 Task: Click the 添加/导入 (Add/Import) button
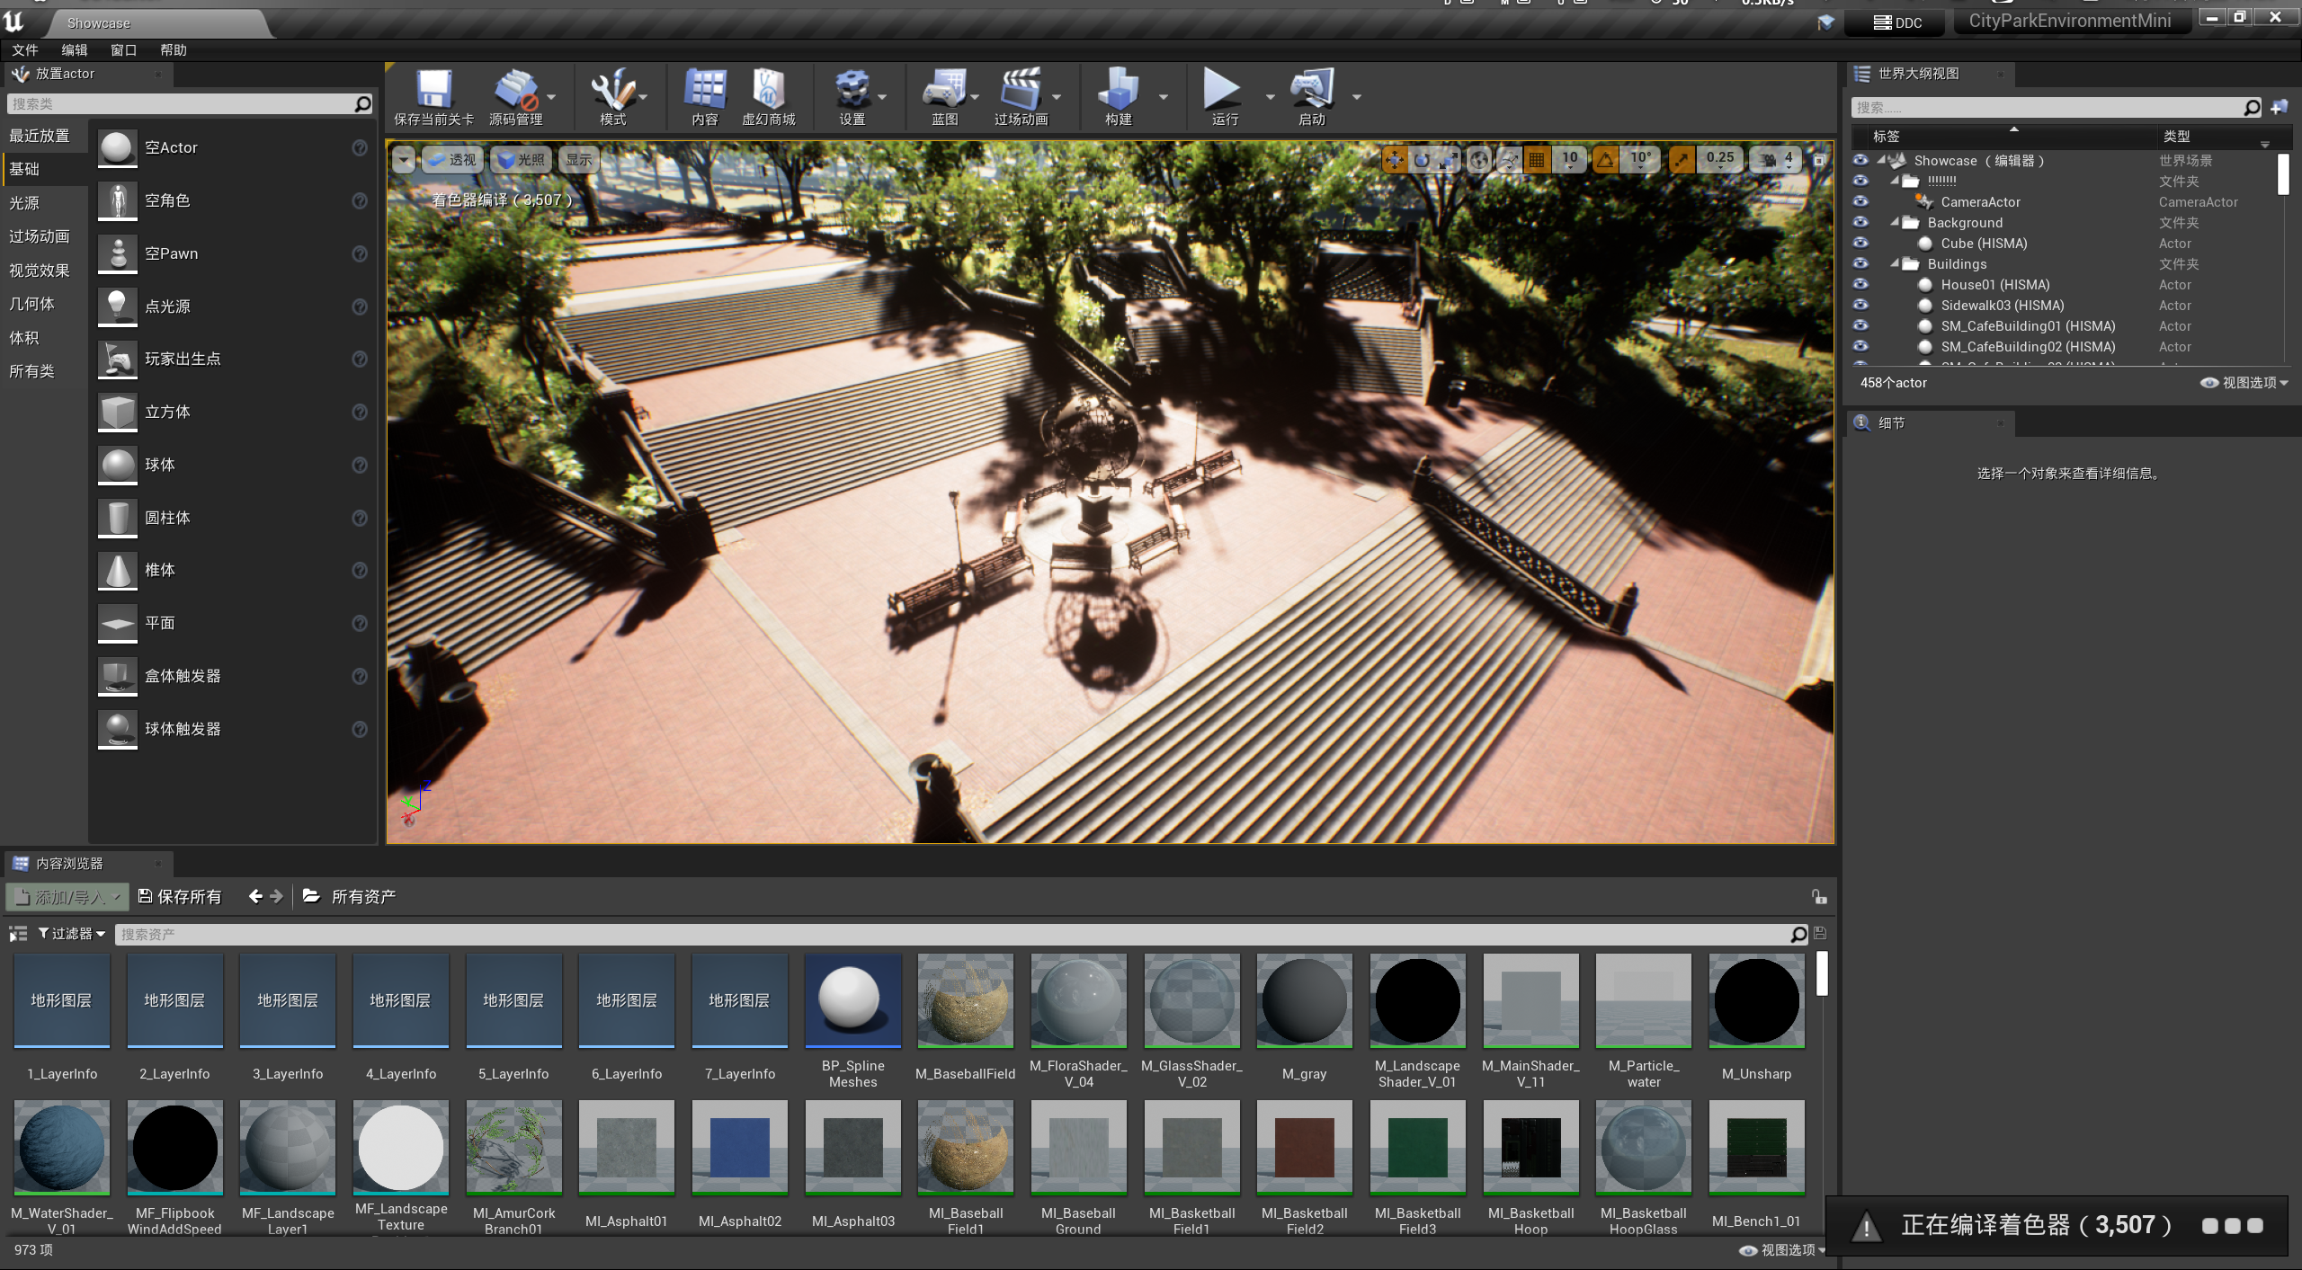point(68,896)
